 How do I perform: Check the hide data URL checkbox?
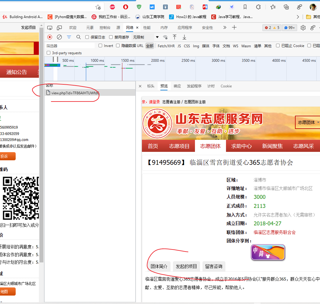point(118,45)
